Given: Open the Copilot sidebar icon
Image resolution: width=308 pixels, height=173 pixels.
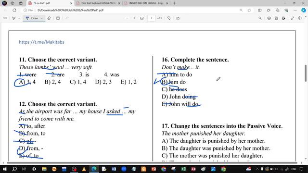Looking at the screenshot, I should (304, 10).
